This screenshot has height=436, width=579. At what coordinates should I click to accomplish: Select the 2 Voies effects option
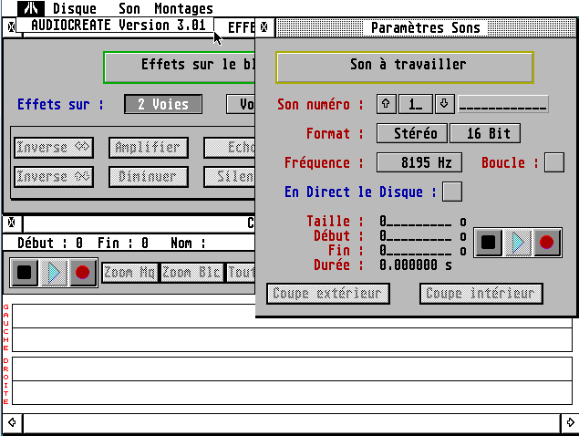coord(163,104)
